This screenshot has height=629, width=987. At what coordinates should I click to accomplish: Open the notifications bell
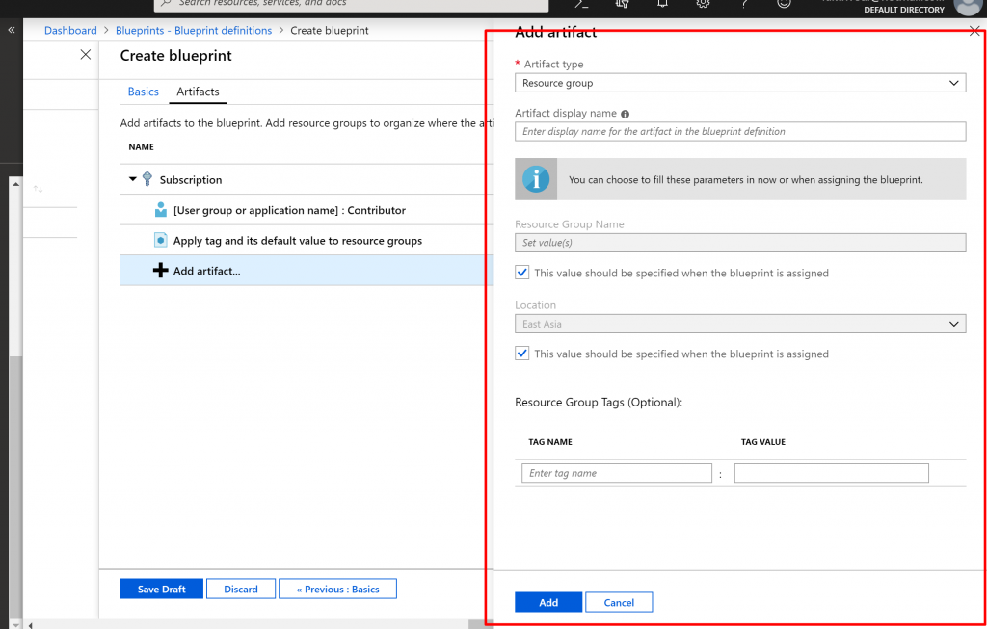point(663,4)
